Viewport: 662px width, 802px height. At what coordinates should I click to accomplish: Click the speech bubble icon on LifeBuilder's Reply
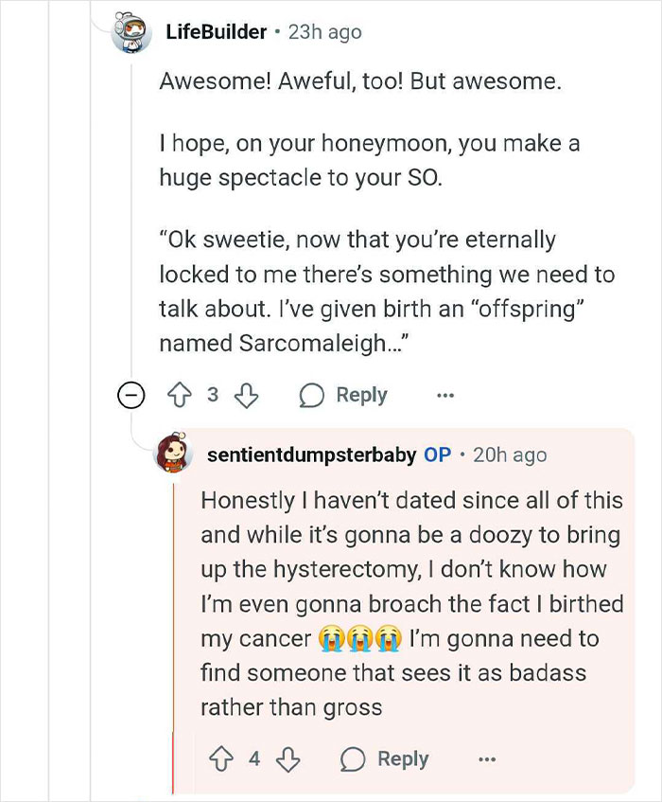(x=312, y=395)
